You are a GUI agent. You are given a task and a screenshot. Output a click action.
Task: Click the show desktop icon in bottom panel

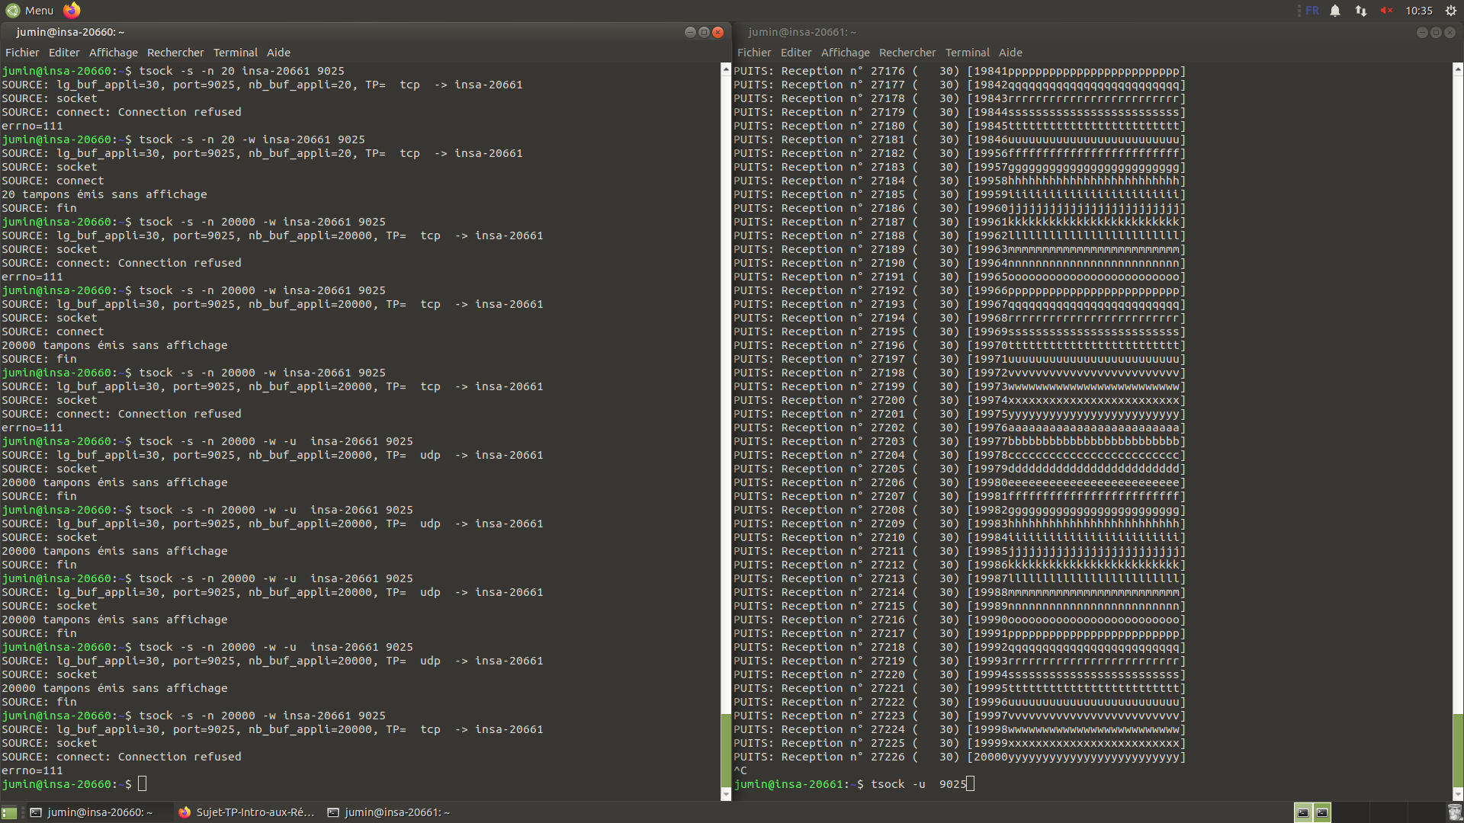[x=9, y=813]
